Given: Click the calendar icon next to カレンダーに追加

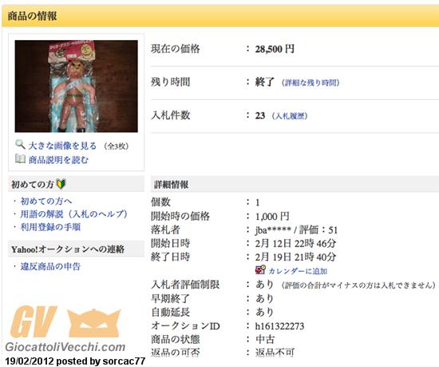Looking at the screenshot, I should coord(260,270).
